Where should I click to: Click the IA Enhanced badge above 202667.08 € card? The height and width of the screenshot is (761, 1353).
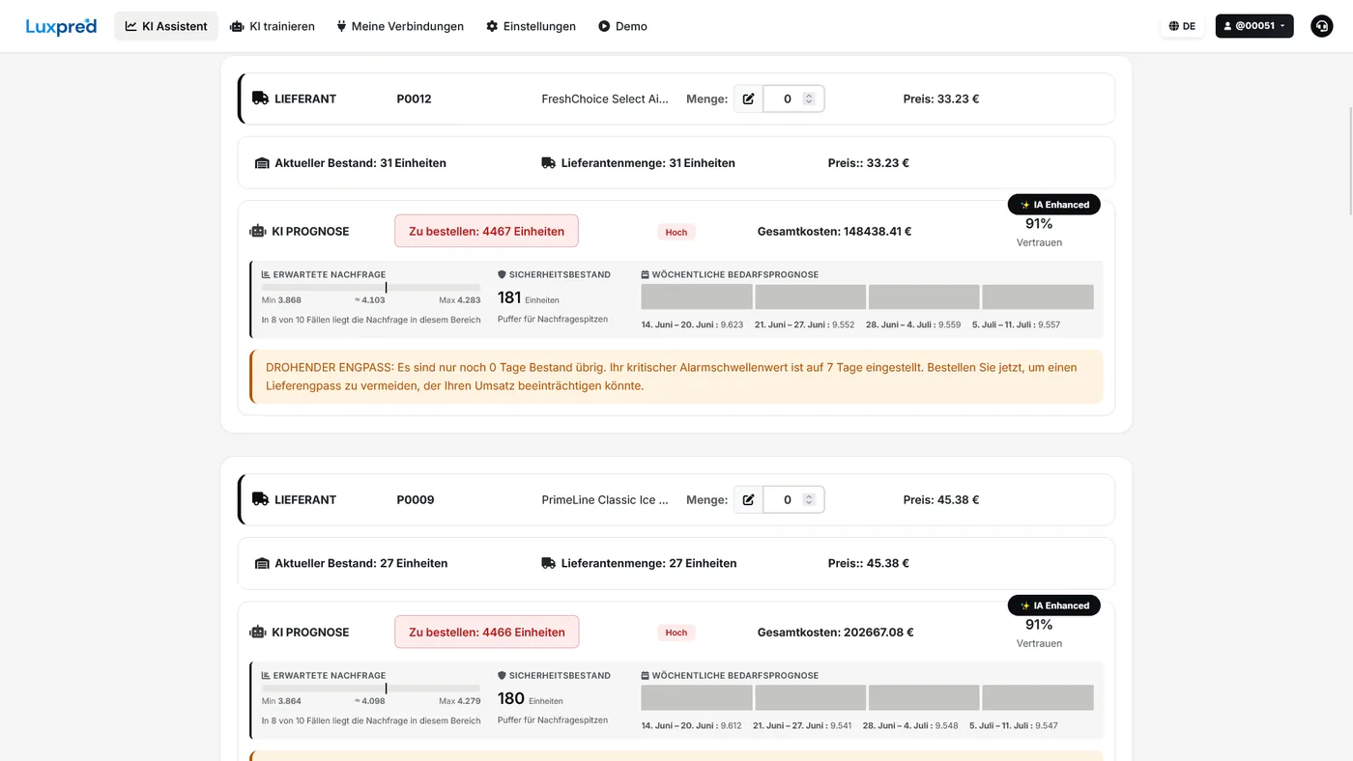(x=1054, y=606)
